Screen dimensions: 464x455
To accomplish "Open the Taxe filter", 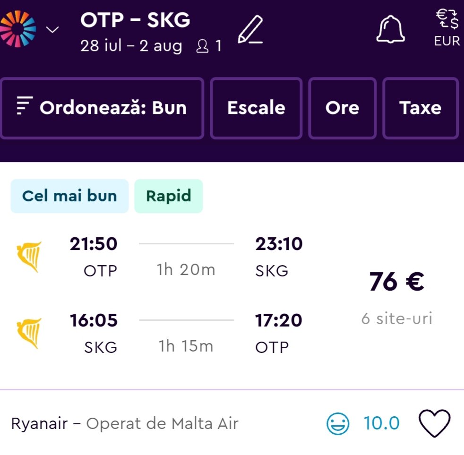I will (420, 108).
